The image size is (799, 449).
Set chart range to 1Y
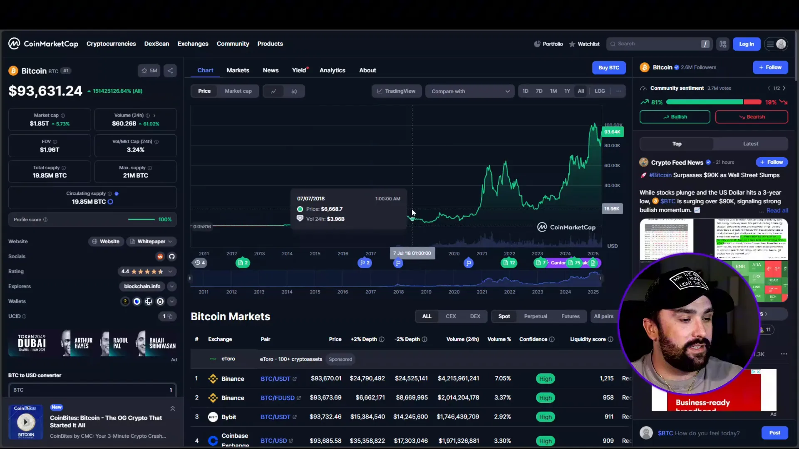coord(567,91)
